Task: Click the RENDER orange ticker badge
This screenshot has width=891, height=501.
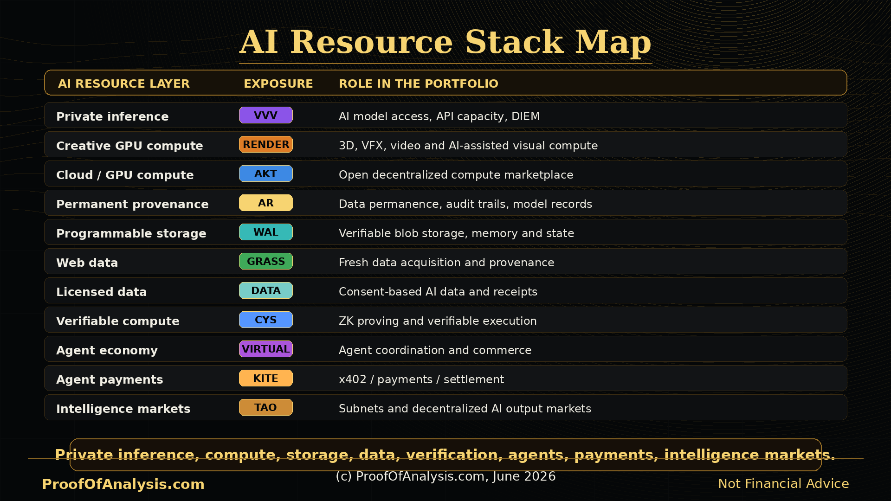Action: (x=265, y=144)
